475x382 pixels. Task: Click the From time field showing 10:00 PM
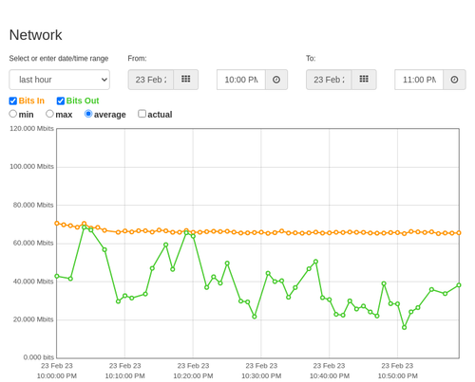(x=241, y=80)
